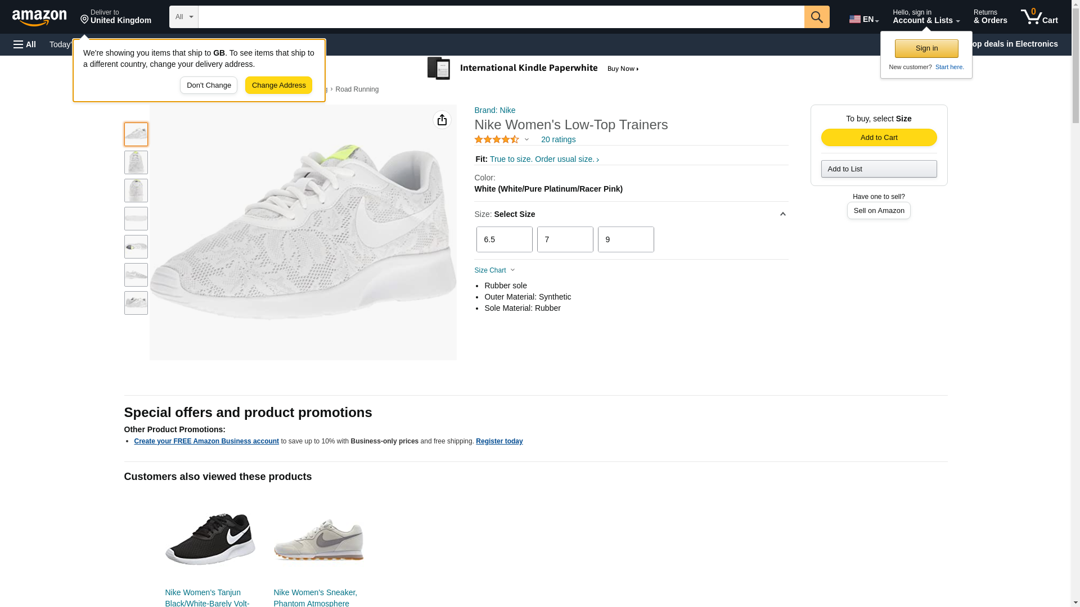This screenshot has height=607, width=1080.
Task: Click the International Kindle Paperwhite banner
Action: (533, 69)
